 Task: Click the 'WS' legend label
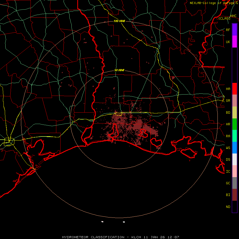click(x=228, y=148)
